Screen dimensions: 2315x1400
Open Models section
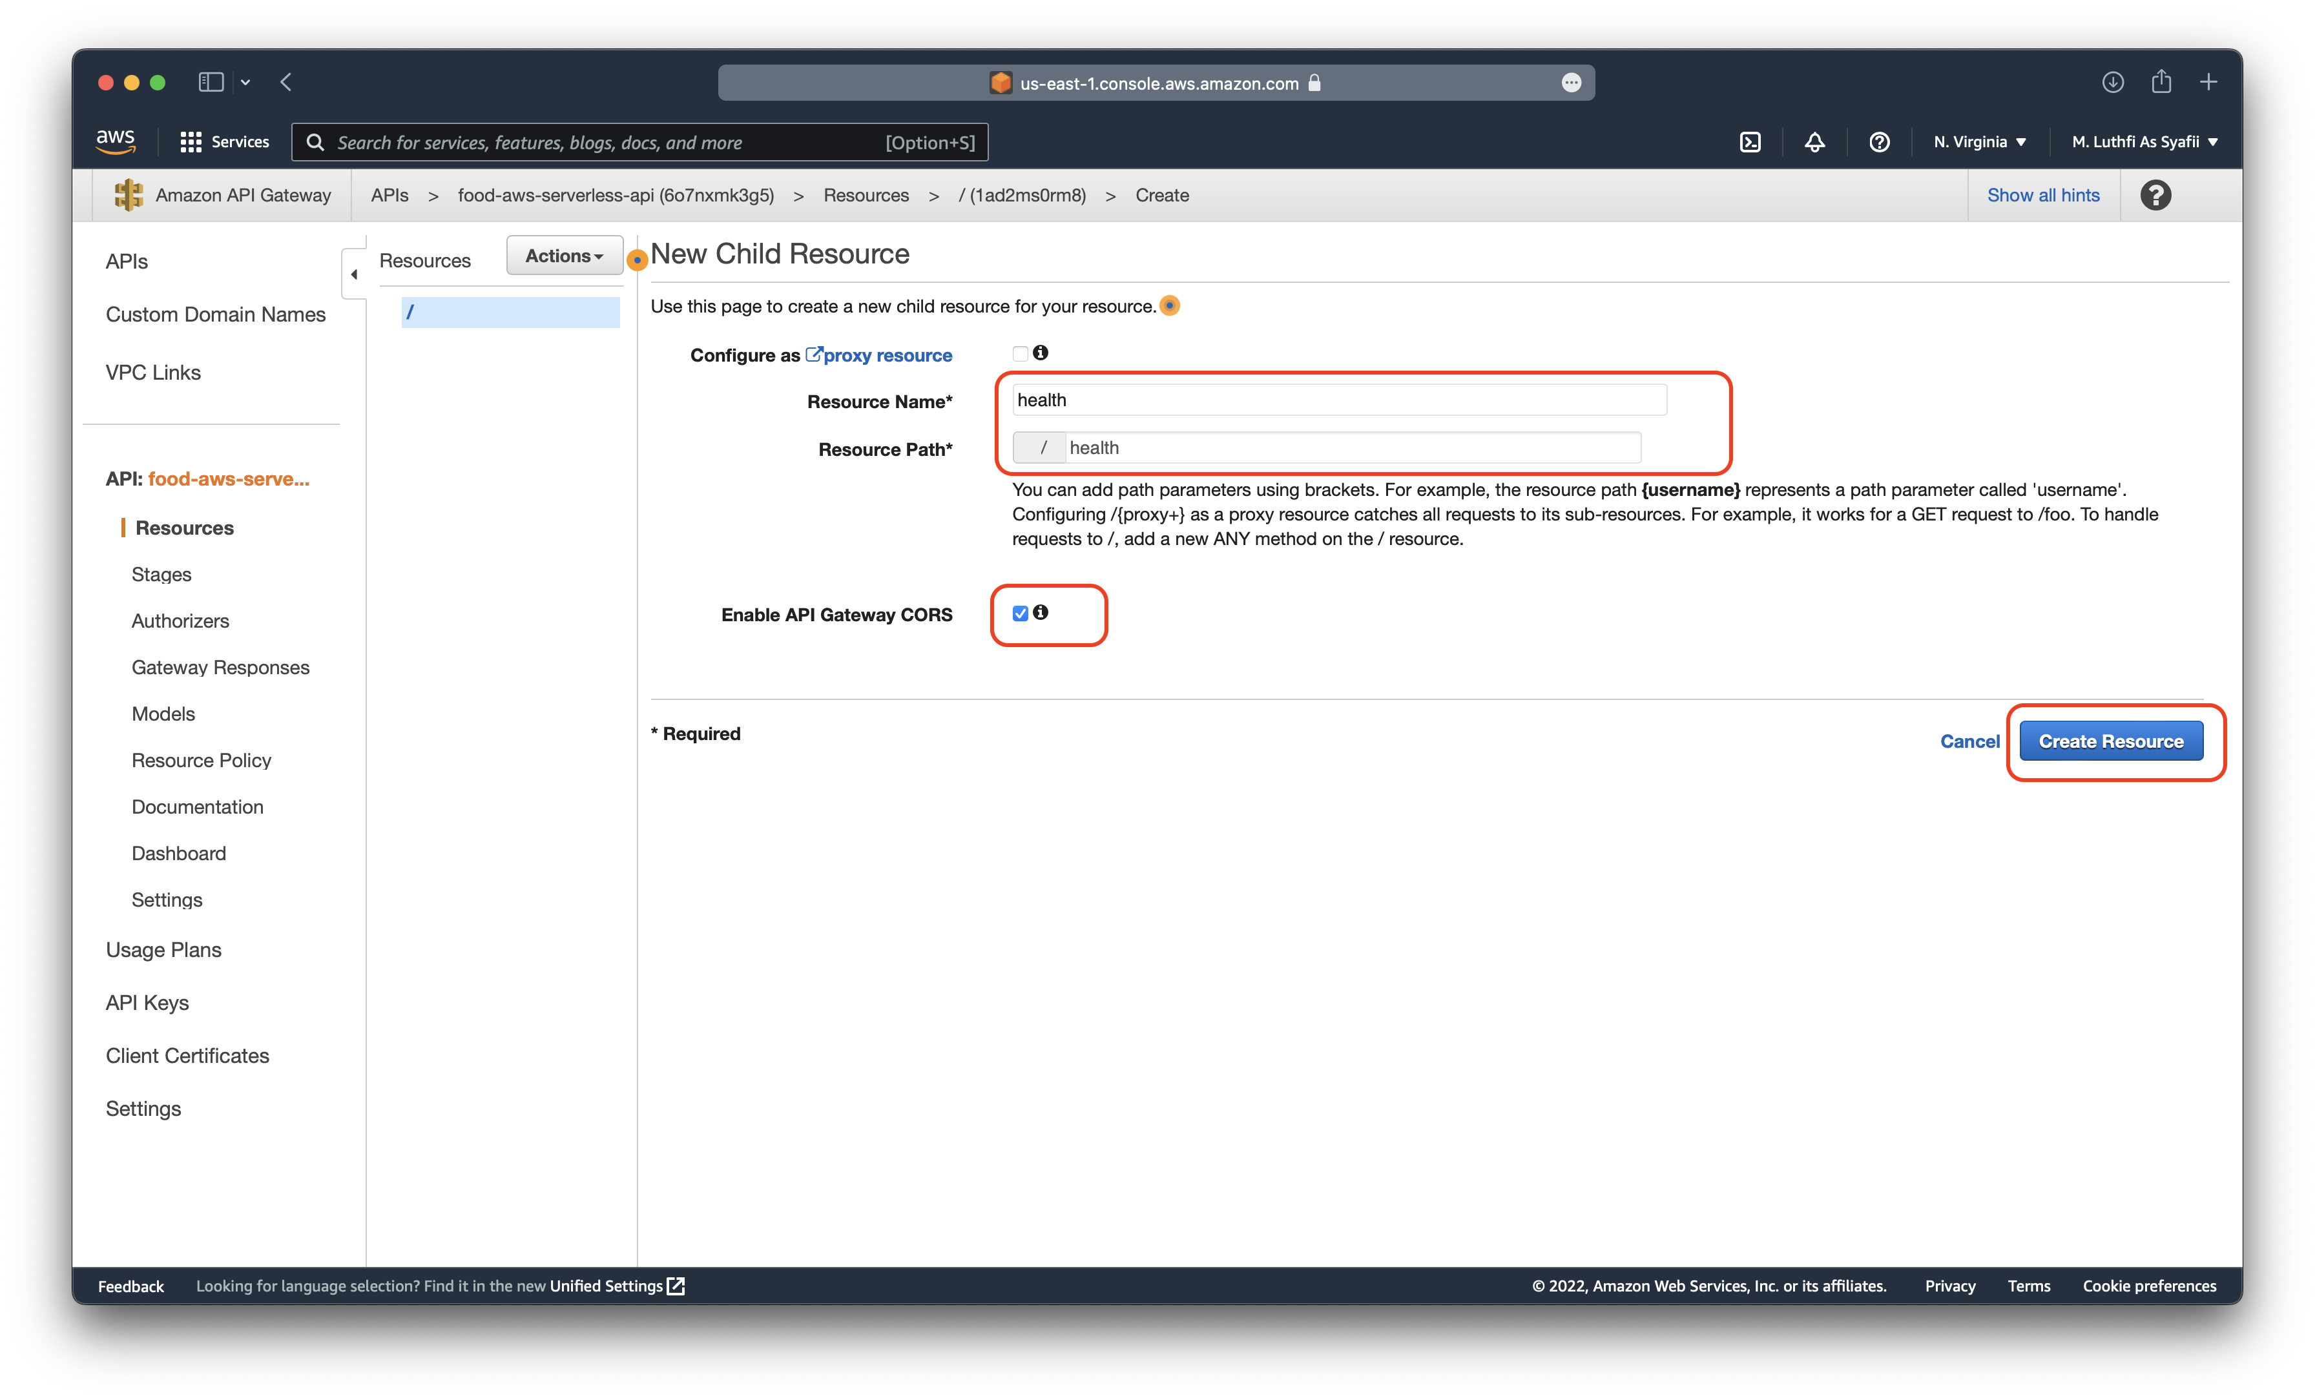pyautogui.click(x=163, y=714)
